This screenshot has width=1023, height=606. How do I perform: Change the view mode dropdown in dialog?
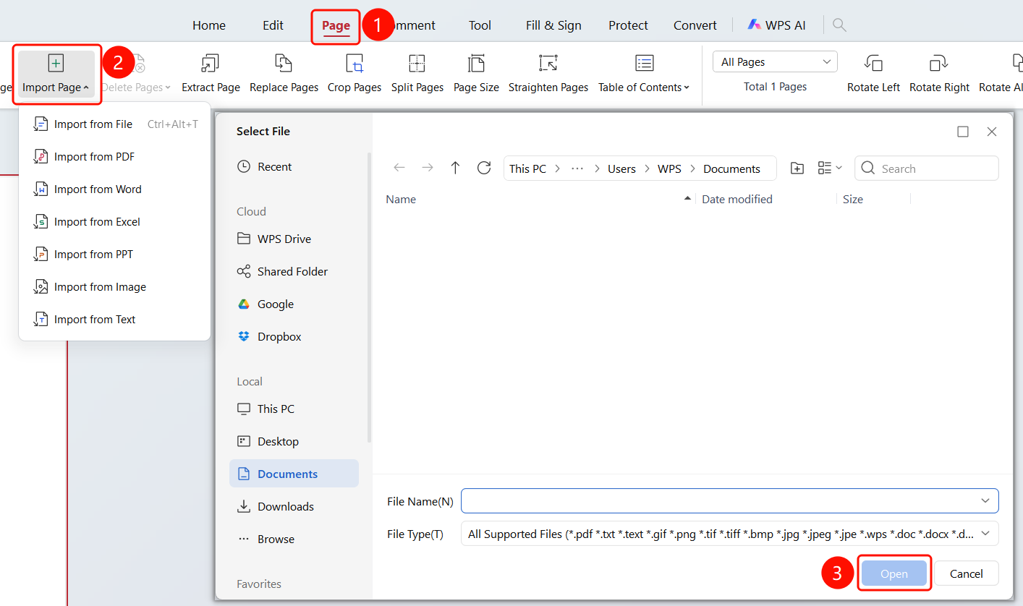830,168
